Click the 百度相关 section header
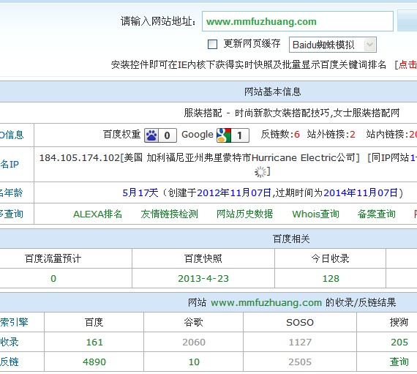Screen dimensions: 417x374 tap(291, 239)
